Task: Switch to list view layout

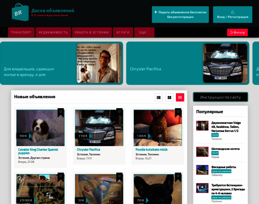Action: pos(158,97)
